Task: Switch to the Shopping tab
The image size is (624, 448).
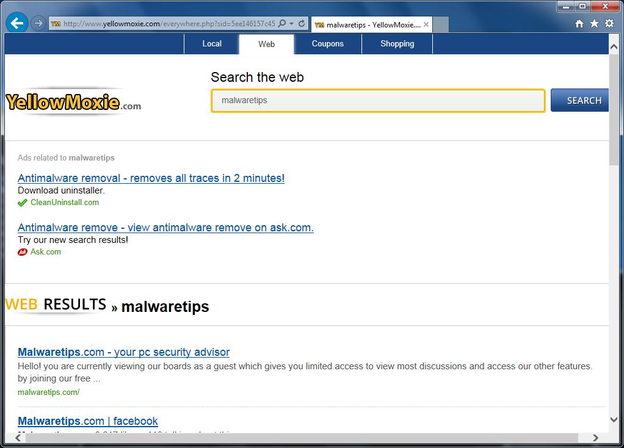Action: pyautogui.click(x=397, y=44)
